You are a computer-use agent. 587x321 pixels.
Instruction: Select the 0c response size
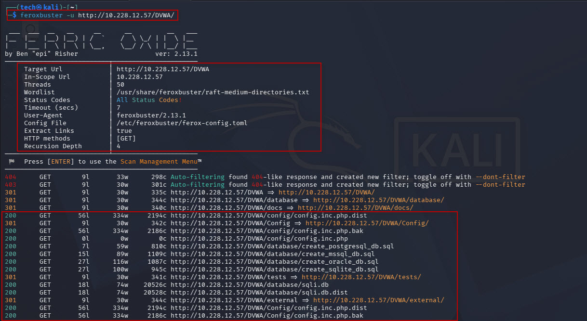point(163,239)
